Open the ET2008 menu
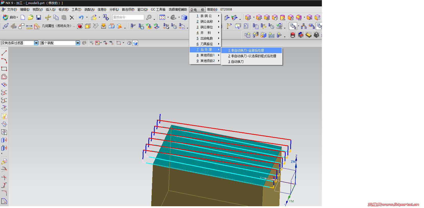 click(x=226, y=9)
